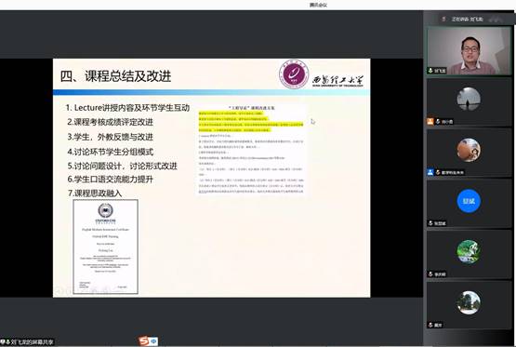Click the currently-speaking indicator bar above participants
Image resolution: width=516 pixels, height=347 pixels.
point(469,20)
